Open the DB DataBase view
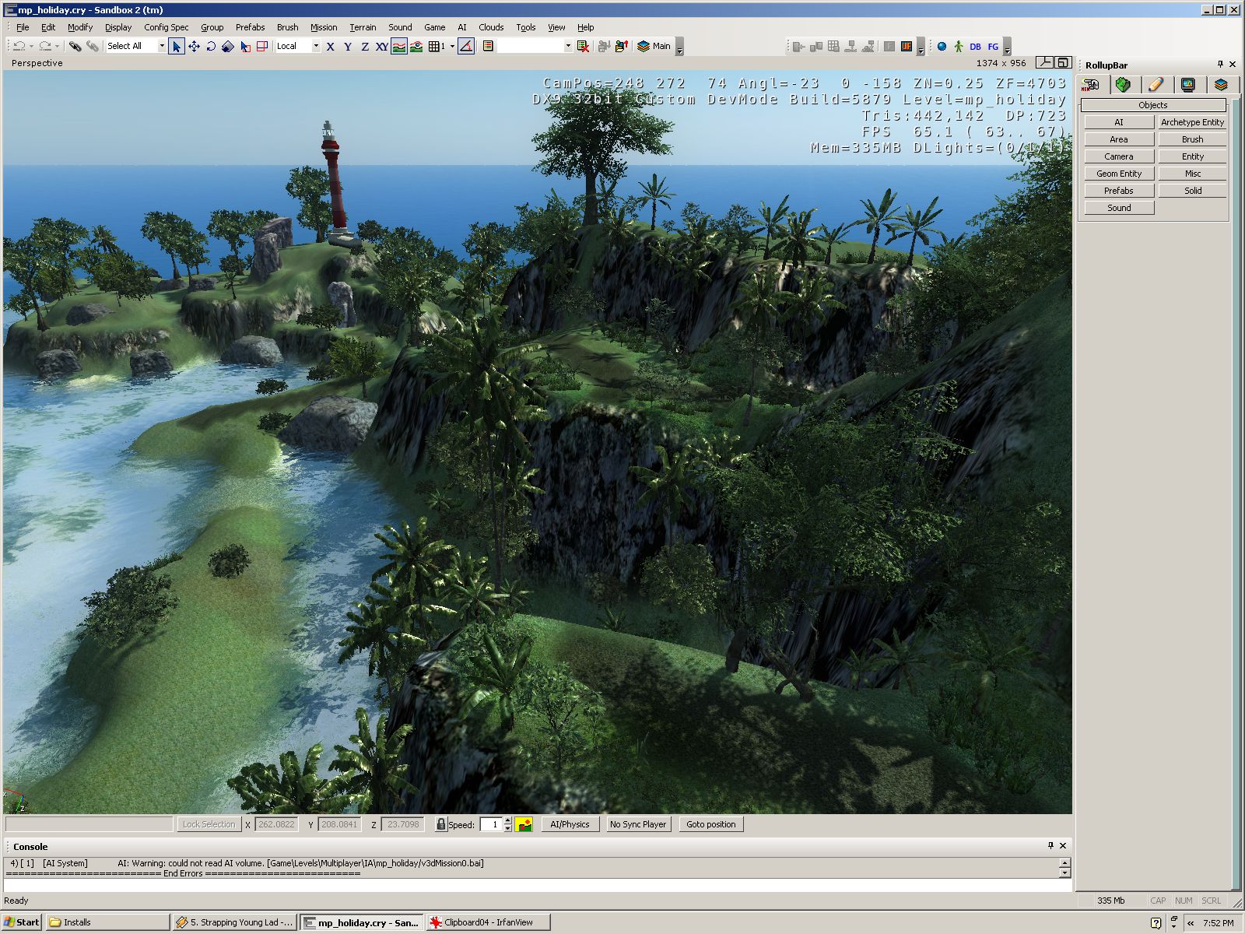Image resolution: width=1245 pixels, height=934 pixels. 976,47
